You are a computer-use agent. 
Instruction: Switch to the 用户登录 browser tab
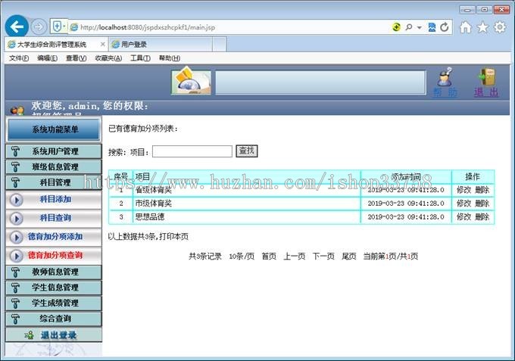pos(160,45)
